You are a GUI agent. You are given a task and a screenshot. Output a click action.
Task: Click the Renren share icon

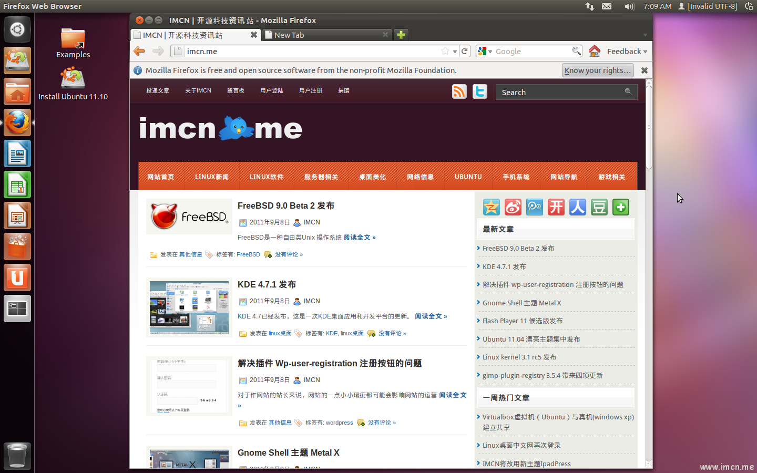[x=578, y=207]
